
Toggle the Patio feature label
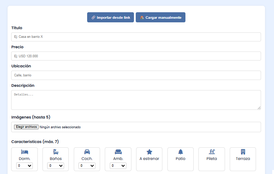[x=180, y=159]
